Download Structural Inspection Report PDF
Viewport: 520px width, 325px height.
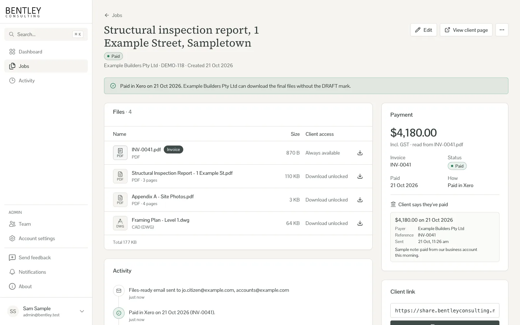coord(360,176)
